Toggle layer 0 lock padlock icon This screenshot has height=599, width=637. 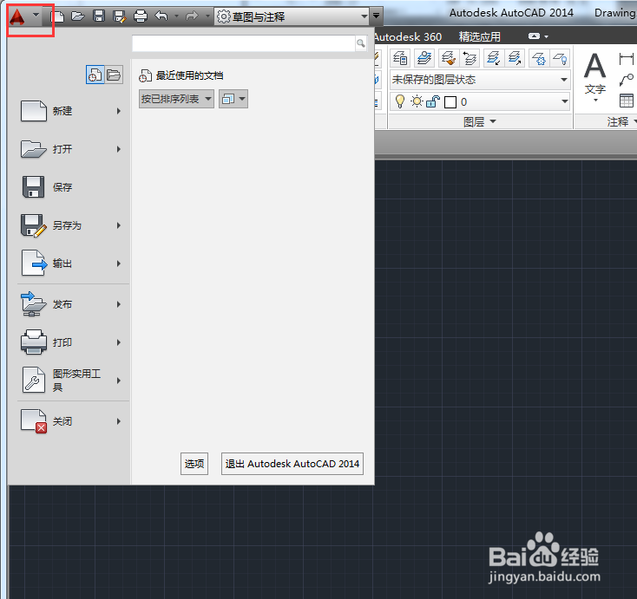pos(433,101)
